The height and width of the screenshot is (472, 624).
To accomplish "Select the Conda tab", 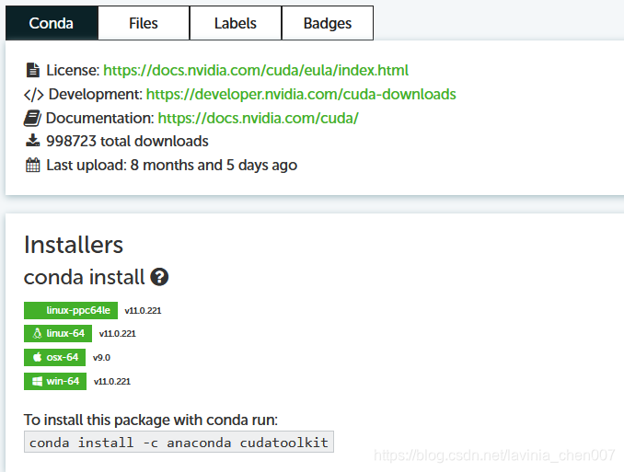I will click(x=52, y=23).
